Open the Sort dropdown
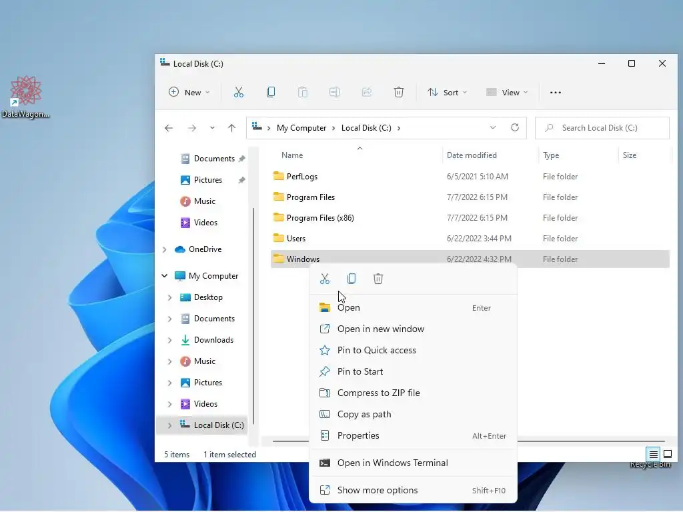 tap(448, 92)
